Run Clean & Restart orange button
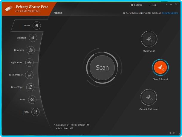Image resolution: width=182 pixels, height=137 pixels. coord(160,67)
